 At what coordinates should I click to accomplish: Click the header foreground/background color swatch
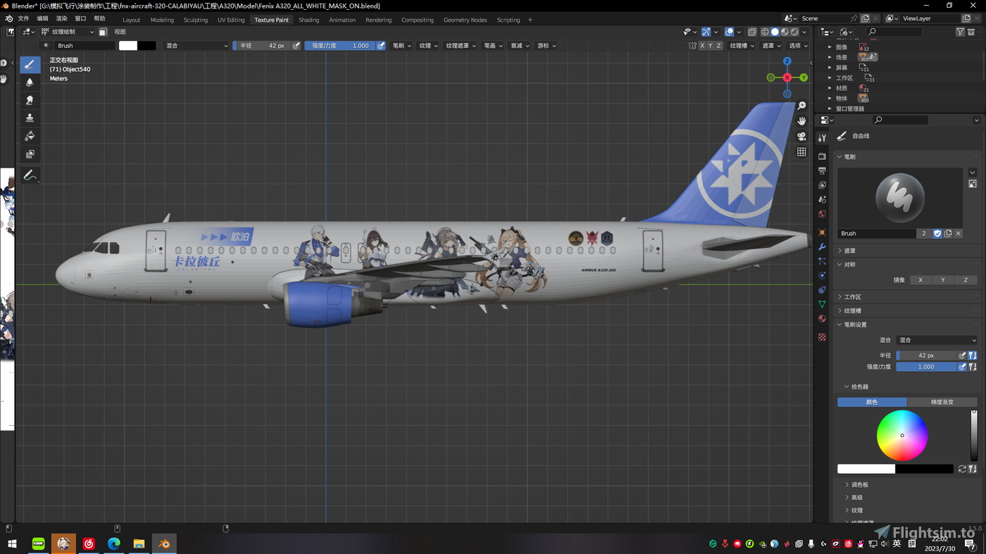[x=137, y=46]
